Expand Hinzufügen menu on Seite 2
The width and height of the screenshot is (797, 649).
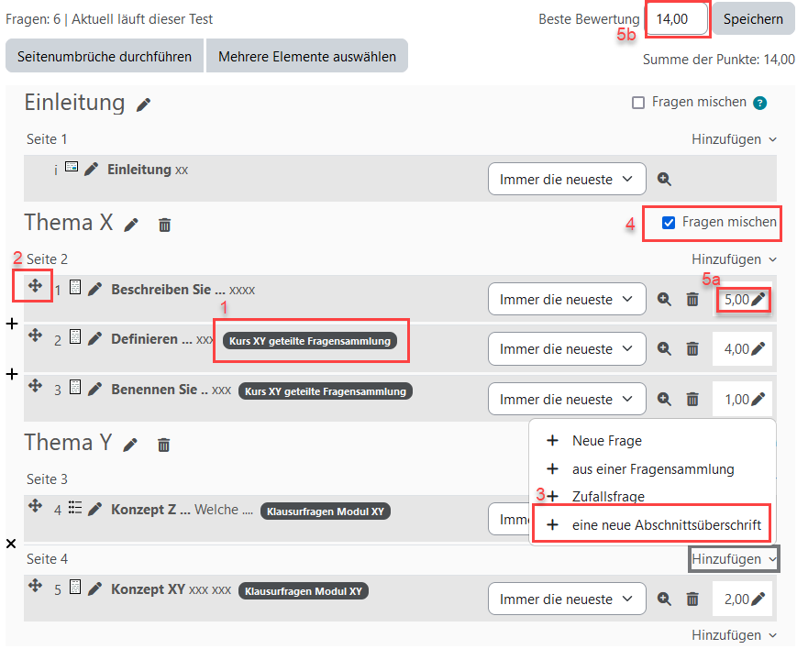pos(734,259)
